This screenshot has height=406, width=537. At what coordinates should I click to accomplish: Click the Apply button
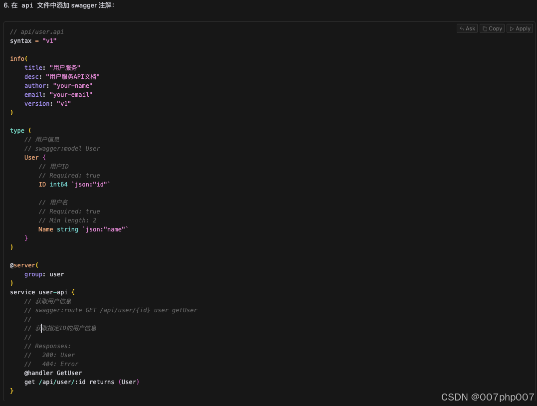pyautogui.click(x=520, y=28)
